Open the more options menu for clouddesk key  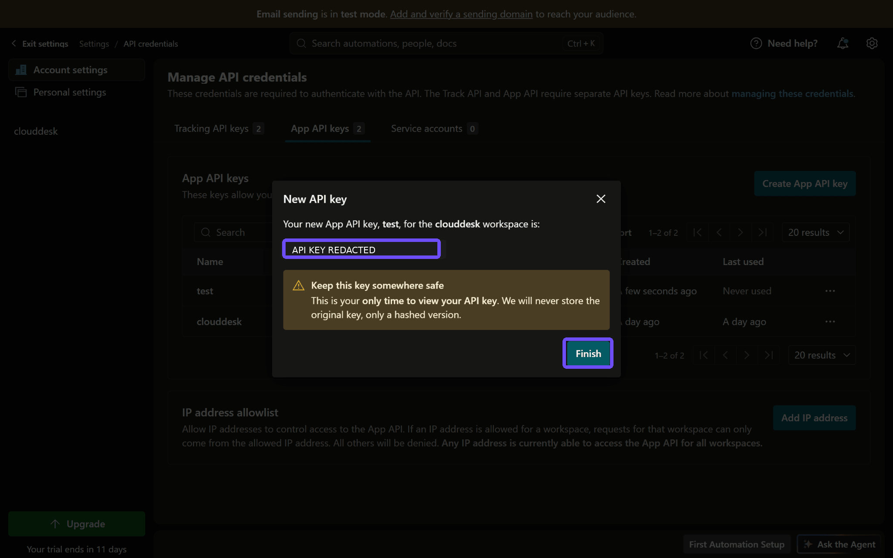tap(830, 322)
